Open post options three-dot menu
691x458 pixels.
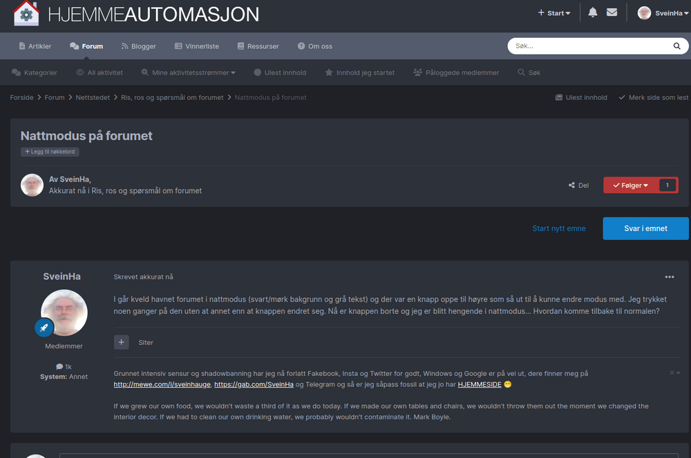pos(669,277)
